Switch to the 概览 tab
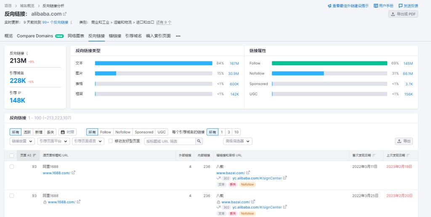 pyautogui.click(x=8, y=36)
